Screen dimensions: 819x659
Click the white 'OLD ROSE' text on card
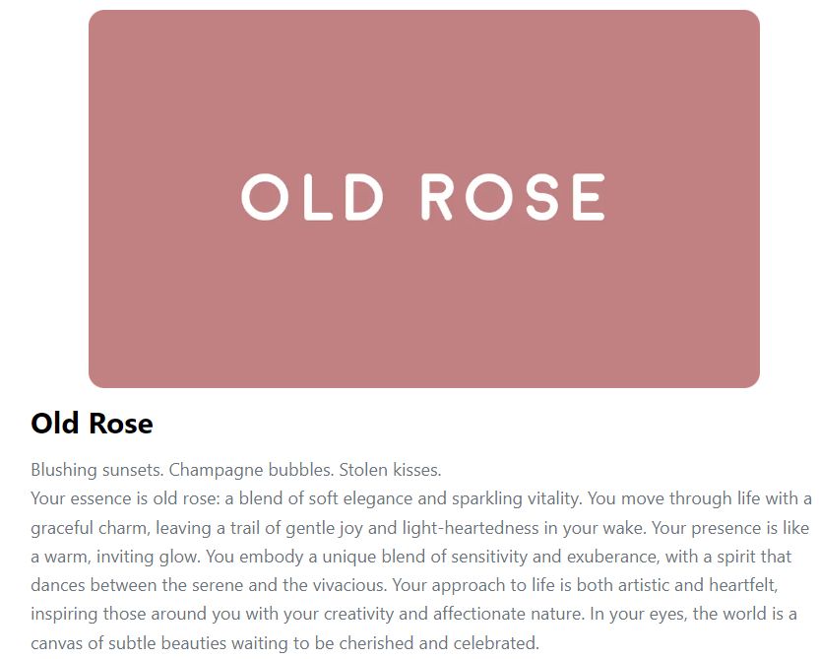423,197
